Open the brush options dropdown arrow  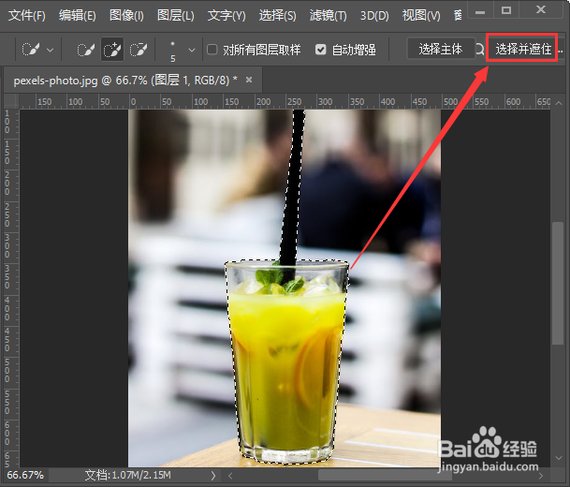tap(192, 50)
